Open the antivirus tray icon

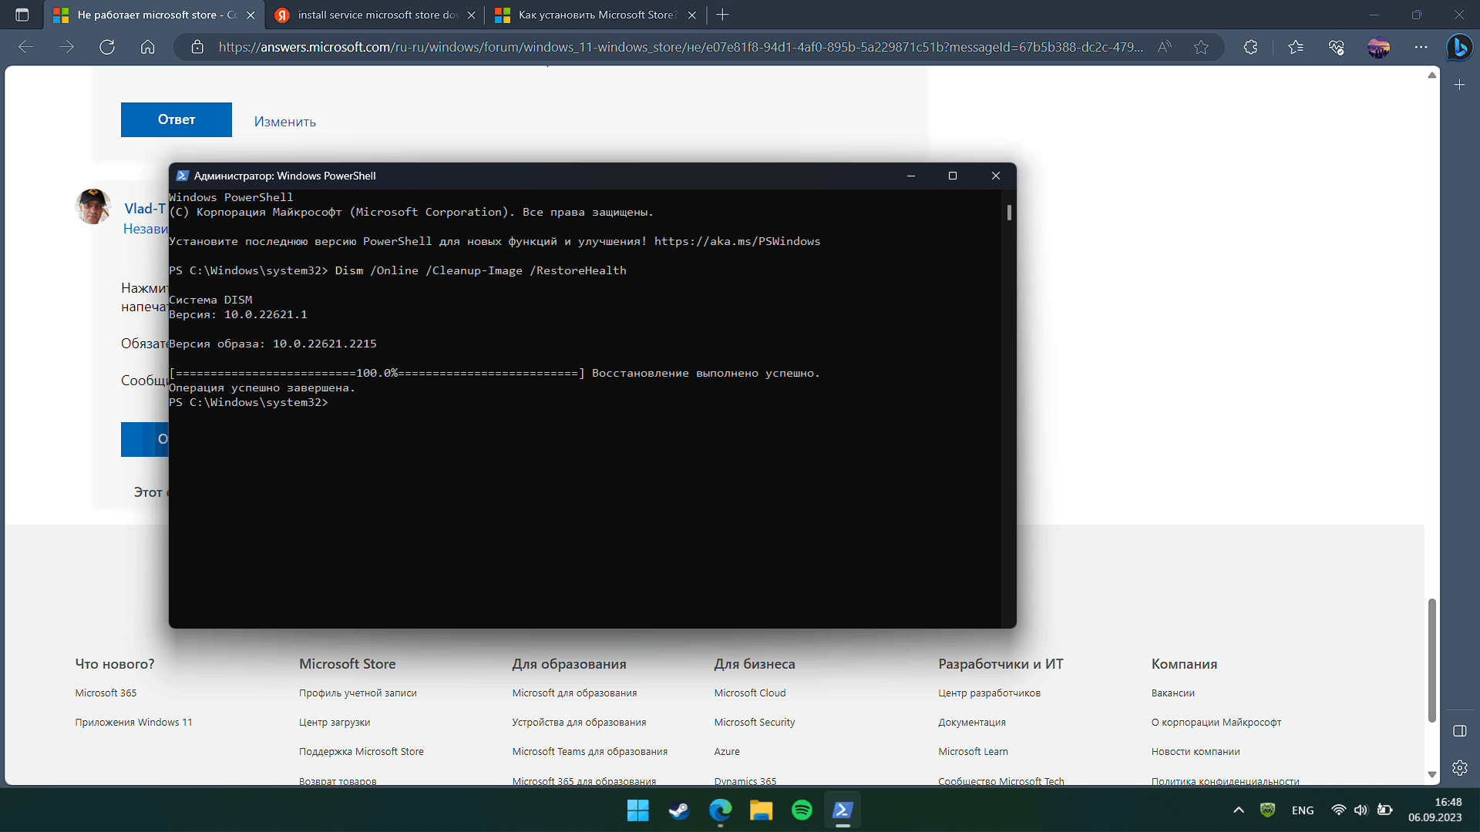click(1267, 810)
